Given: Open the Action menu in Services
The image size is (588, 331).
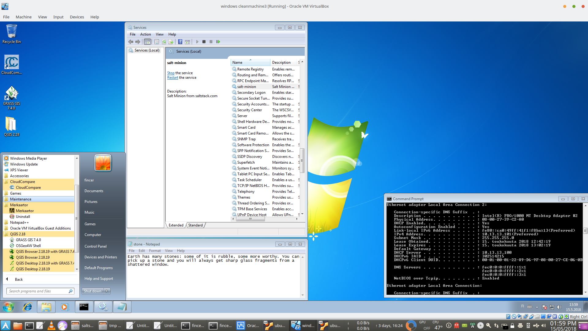Looking at the screenshot, I should click(145, 34).
